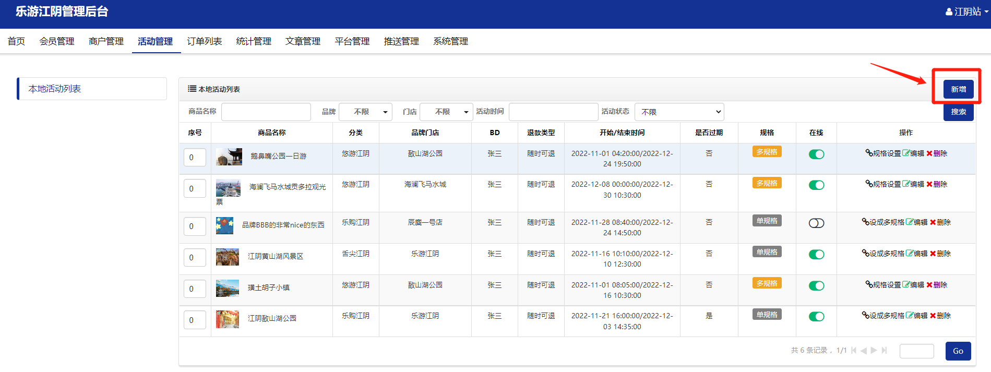Screen dimensions: 991x372
Task: Click the 新增 button
Action: pos(958,89)
